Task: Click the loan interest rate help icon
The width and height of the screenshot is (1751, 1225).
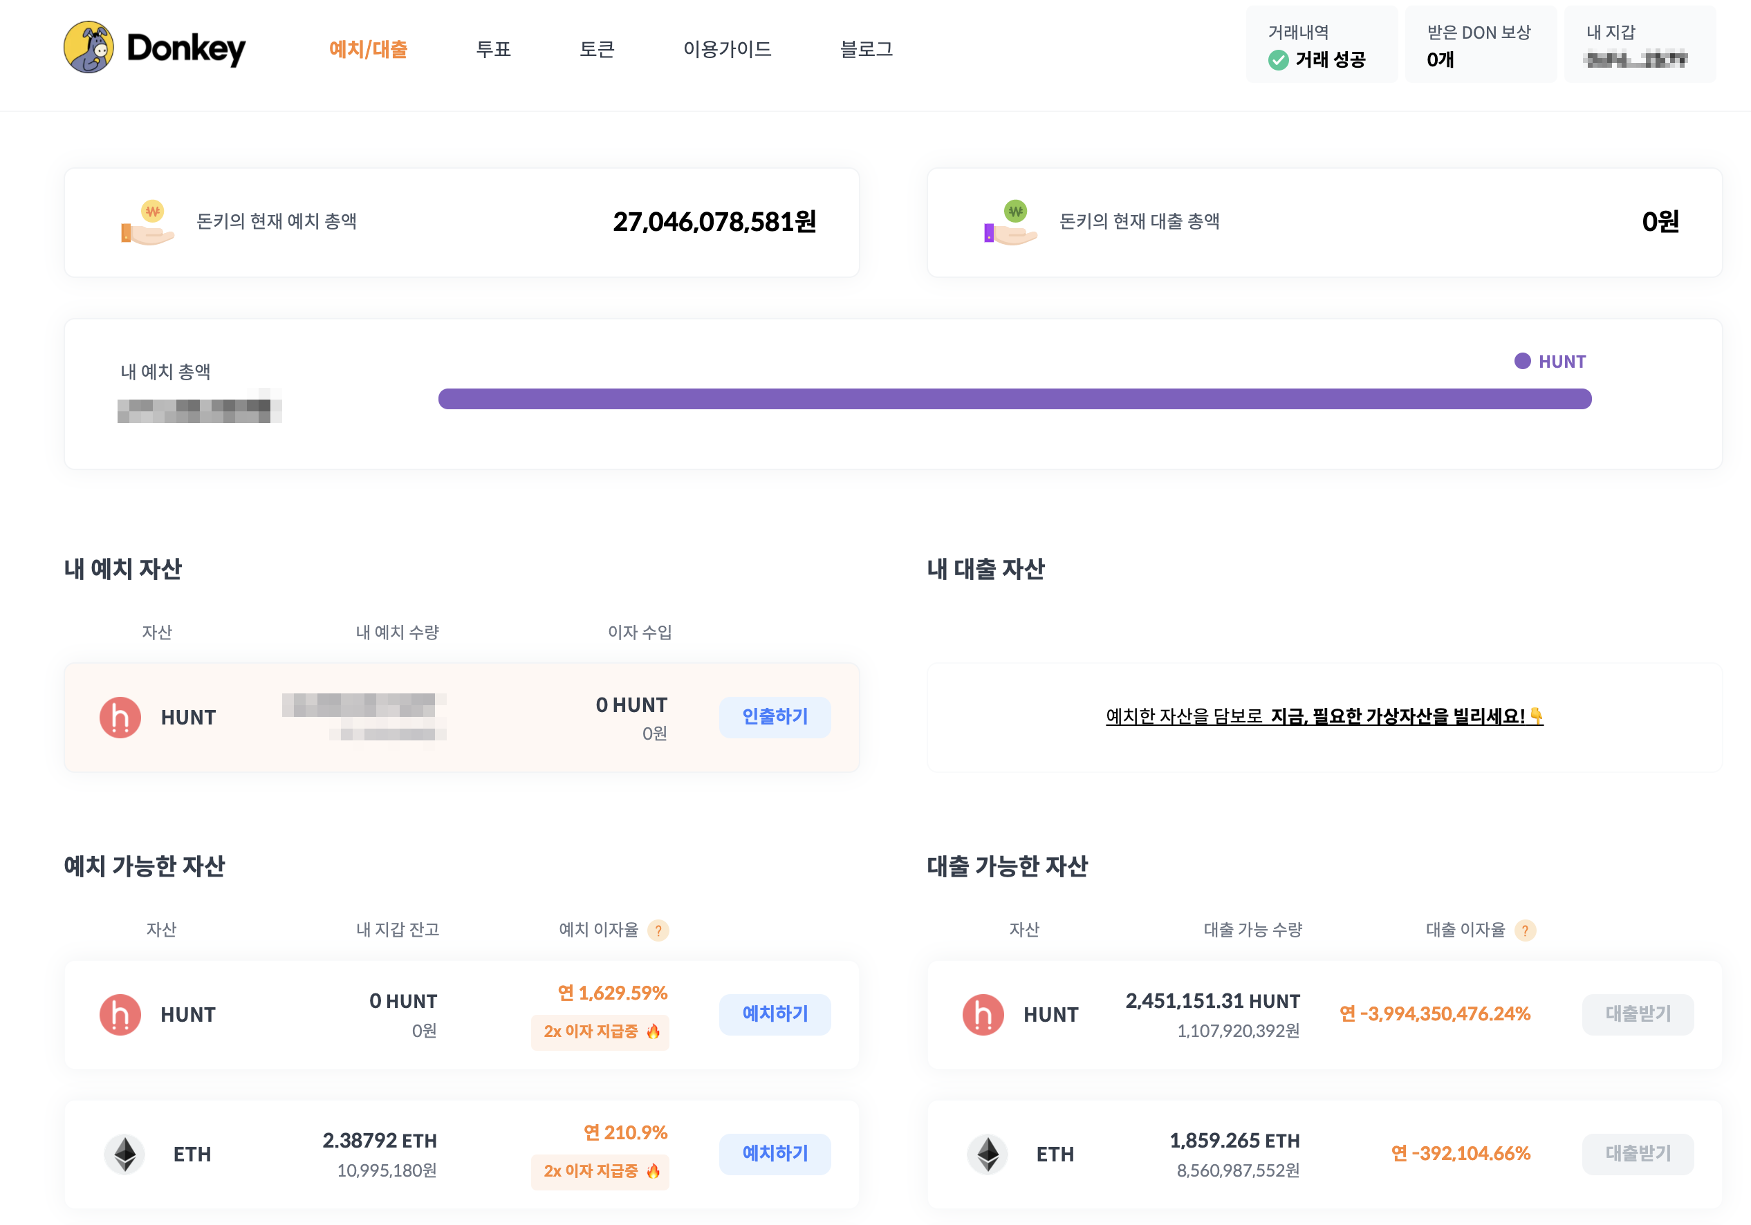Action: pyautogui.click(x=1524, y=930)
